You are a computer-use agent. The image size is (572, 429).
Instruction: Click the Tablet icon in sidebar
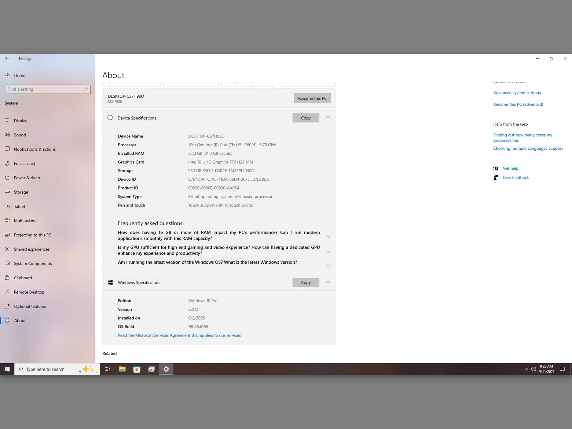(7, 206)
